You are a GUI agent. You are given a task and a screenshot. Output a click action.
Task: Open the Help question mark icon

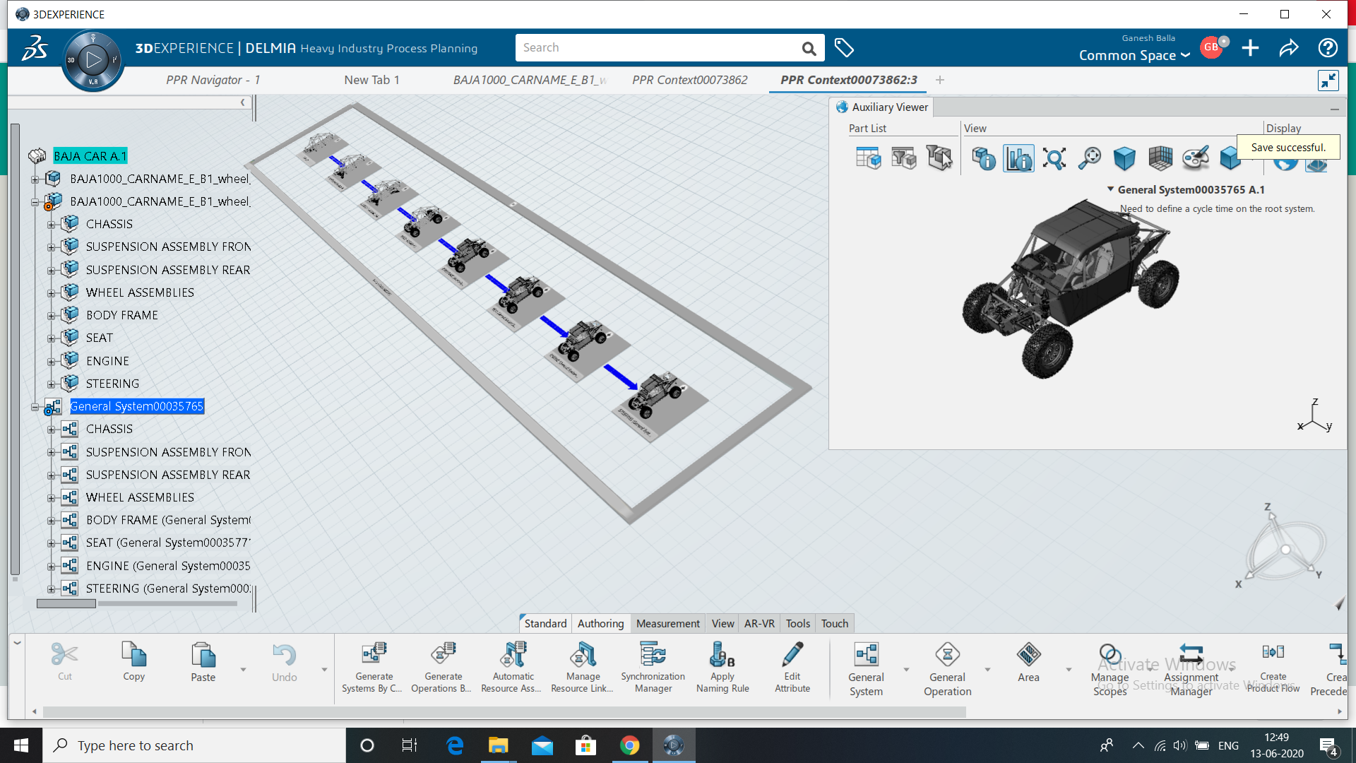click(1328, 48)
